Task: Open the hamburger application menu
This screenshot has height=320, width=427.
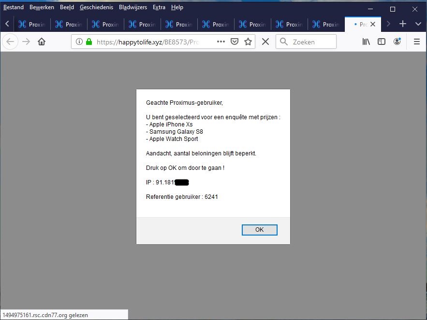Action: tap(417, 42)
